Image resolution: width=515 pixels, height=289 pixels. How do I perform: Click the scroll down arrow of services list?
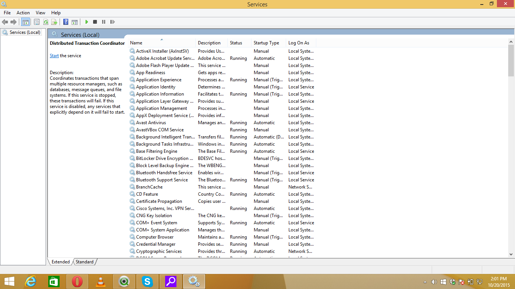(x=511, y=254)
